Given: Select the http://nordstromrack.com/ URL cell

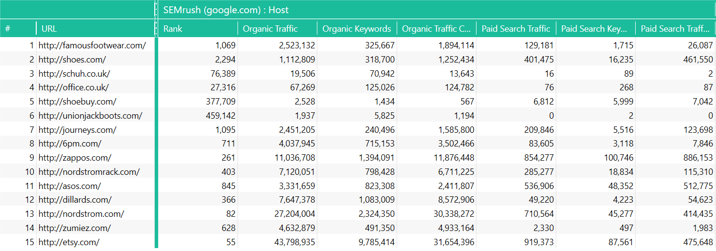Looking at the screenshot, I should coord(89,172).
